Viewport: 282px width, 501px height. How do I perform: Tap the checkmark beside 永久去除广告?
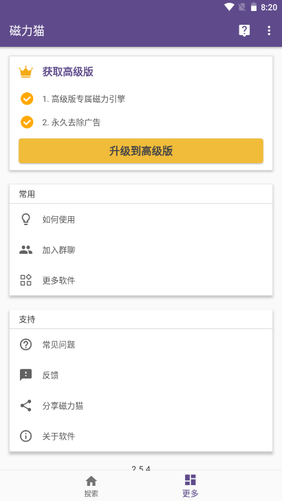(27, 122)
